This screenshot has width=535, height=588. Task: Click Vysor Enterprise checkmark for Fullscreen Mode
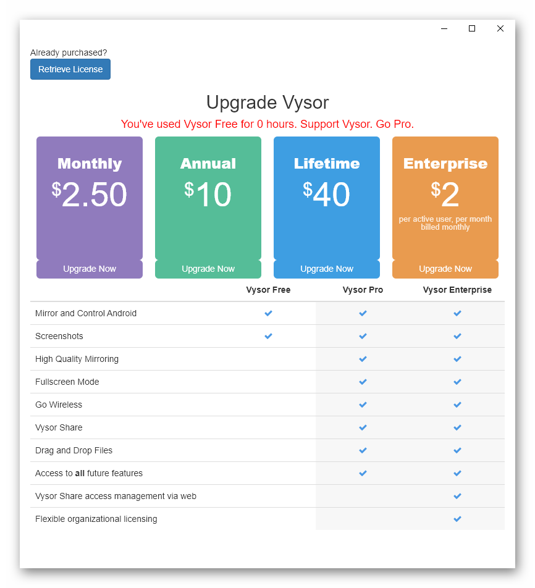tap(457, 382)
